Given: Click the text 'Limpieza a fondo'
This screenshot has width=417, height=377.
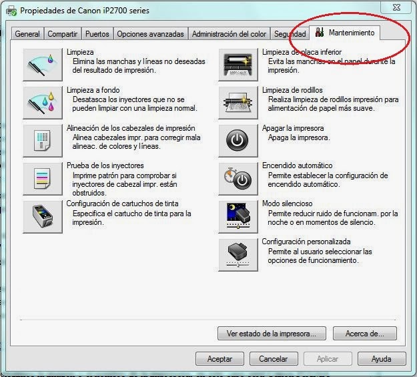Looking at the screenshot, I should pos(93,90).
